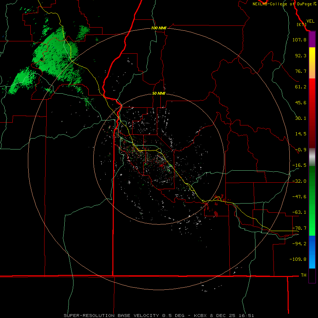Image resolution: width=318 pixels, height=318 pixels.
Task: Click the VEL legend title
Action: pyautogui.click(x=310, y=21)
